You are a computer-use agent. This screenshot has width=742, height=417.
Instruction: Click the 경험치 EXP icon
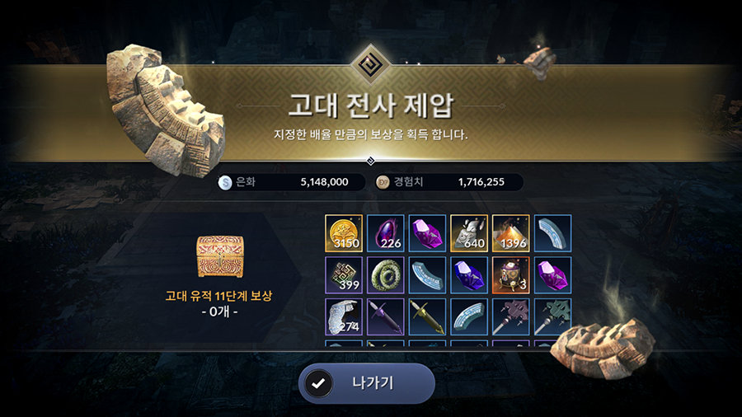click(383, 182)
